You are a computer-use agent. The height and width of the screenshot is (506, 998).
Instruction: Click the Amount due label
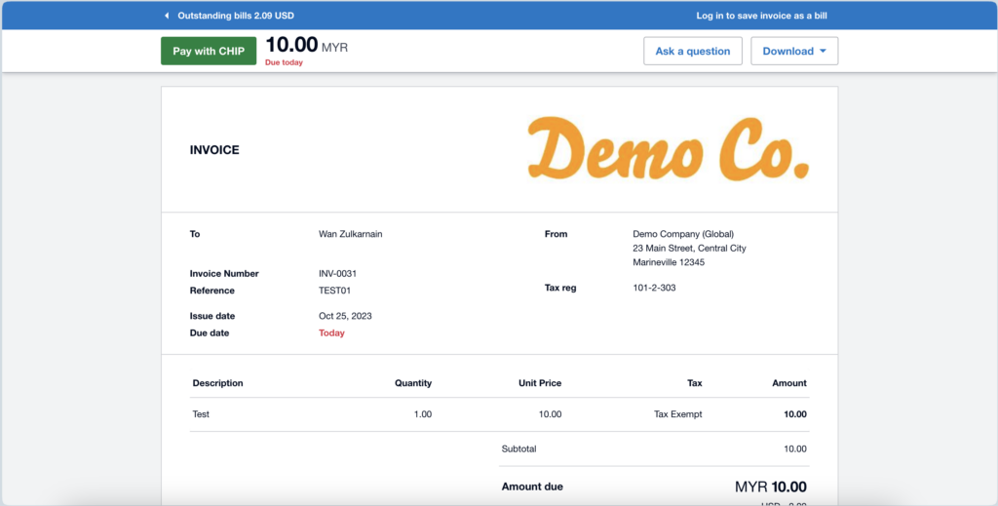532,487
